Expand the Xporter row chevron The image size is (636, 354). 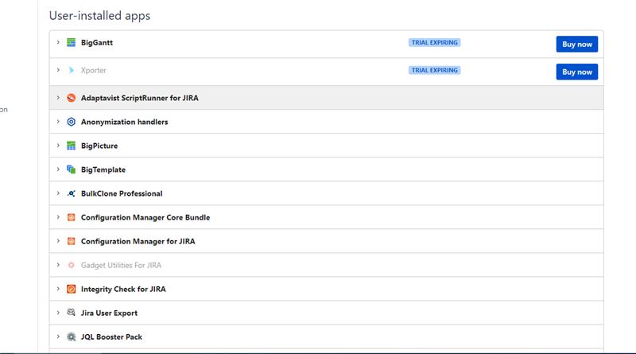point(58,70)
